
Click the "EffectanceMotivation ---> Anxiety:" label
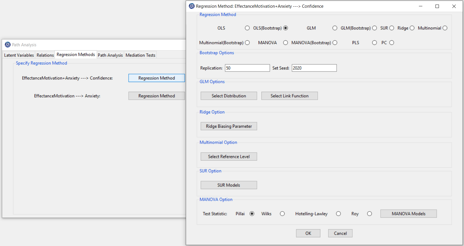click(x=67, y=96)
